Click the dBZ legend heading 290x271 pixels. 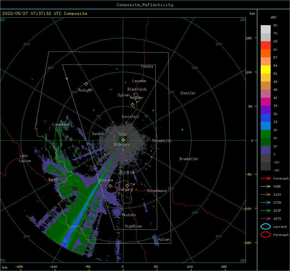tap(273, 17)
